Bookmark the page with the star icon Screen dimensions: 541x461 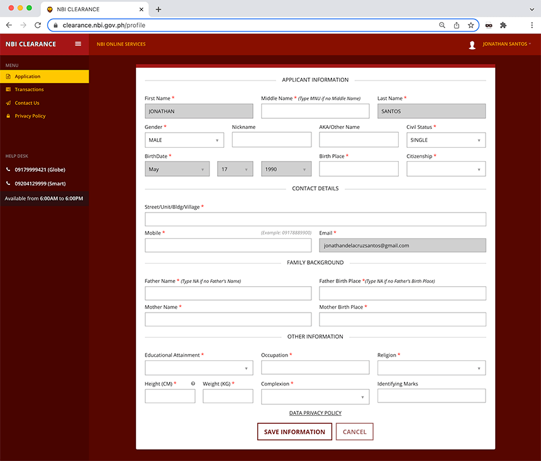pyautogui.click(x=471, y=25)
